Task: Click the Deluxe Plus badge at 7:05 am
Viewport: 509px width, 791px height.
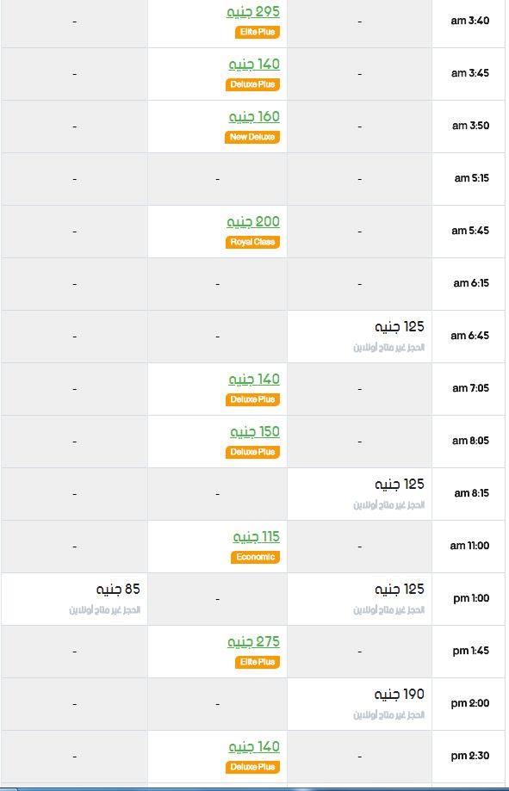Action: 252,399
